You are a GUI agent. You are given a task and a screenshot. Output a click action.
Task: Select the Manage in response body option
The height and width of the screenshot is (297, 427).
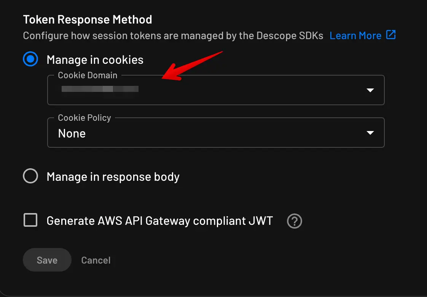(x=30, y=176)
